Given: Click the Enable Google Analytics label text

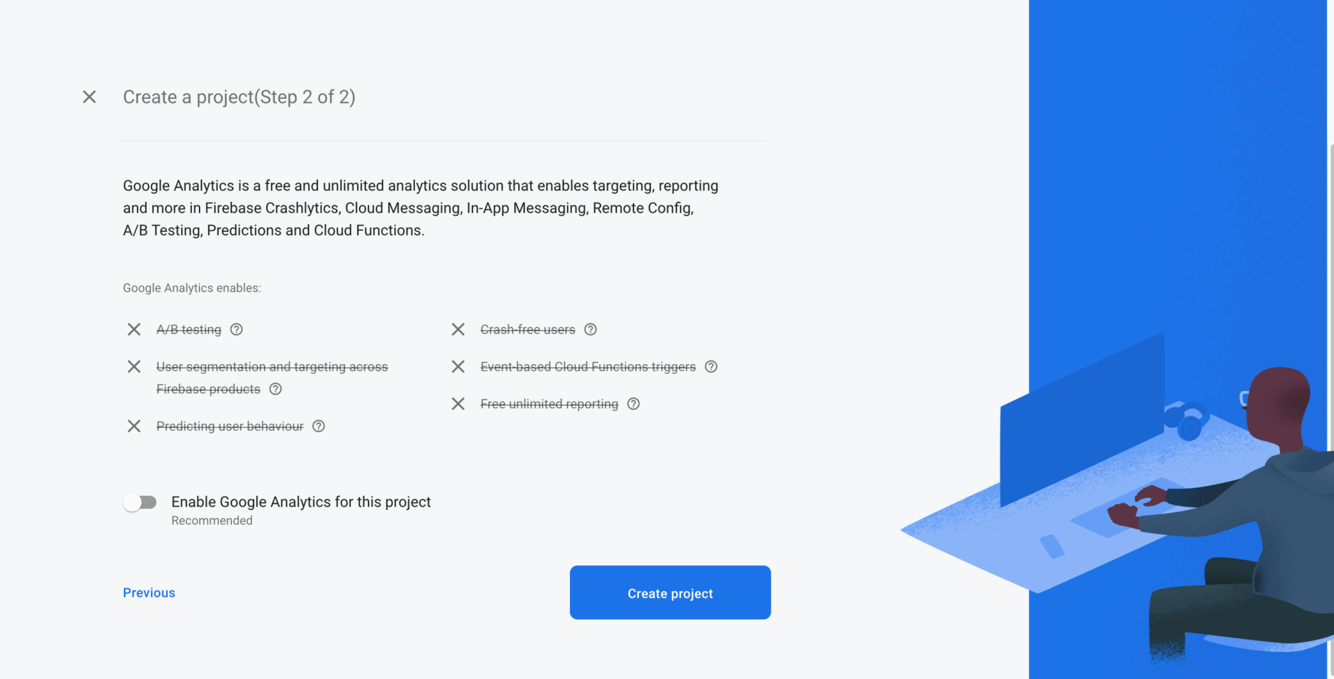Looking at the screenshot, I should [300, 501].
